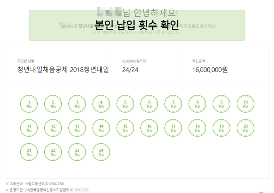Click the 님 안녕하세요! greeting heading
Screen dimensions: 274x193
pos(150,13)
